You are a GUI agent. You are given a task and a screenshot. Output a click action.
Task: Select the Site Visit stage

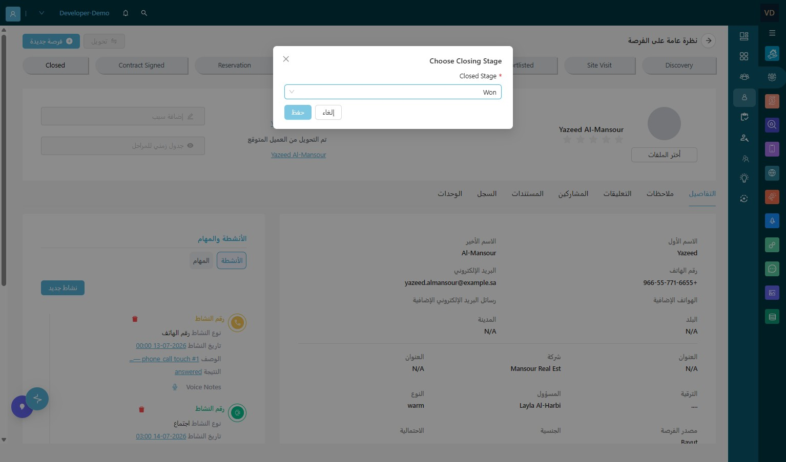pos(599,65)
